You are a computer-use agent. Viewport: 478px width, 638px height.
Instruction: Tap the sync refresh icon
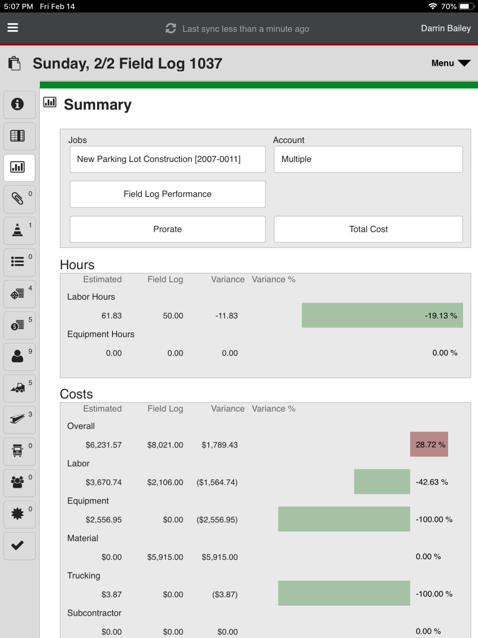point(171,28)
